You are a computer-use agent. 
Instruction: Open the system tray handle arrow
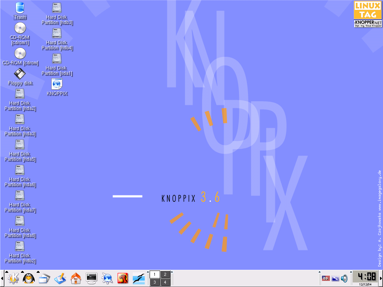(319, 272)
